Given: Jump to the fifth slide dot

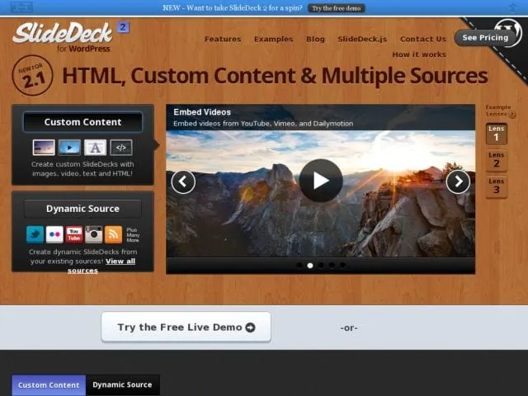Looking at the screenshot, I should click(x=342, y=266).
